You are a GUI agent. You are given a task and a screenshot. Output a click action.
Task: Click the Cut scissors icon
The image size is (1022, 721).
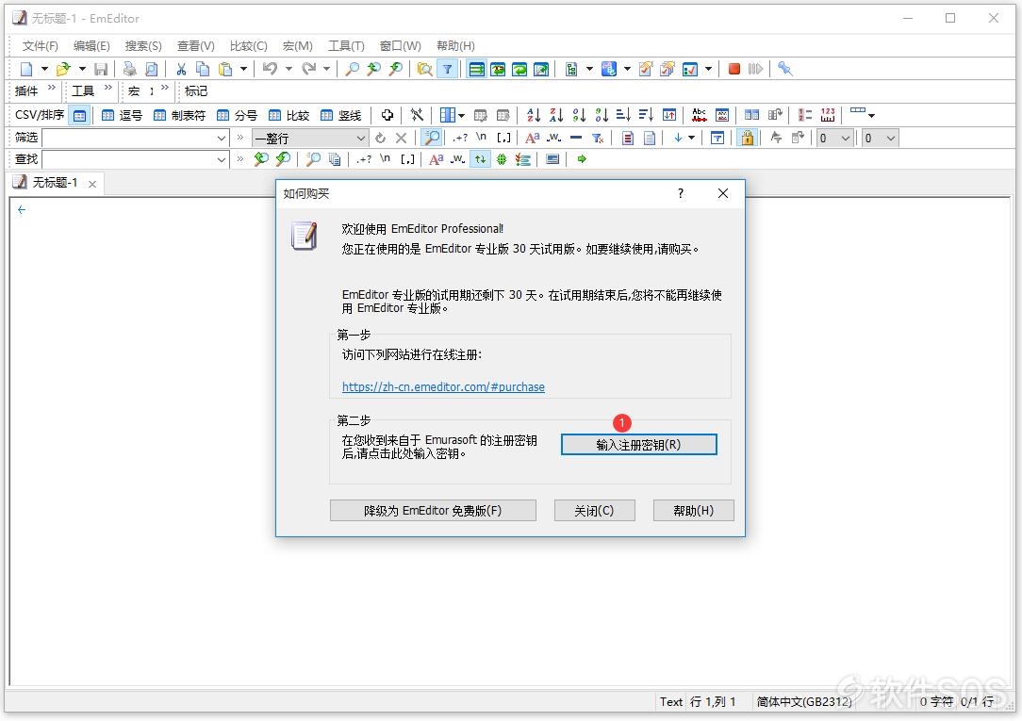[x=181, y=69]
